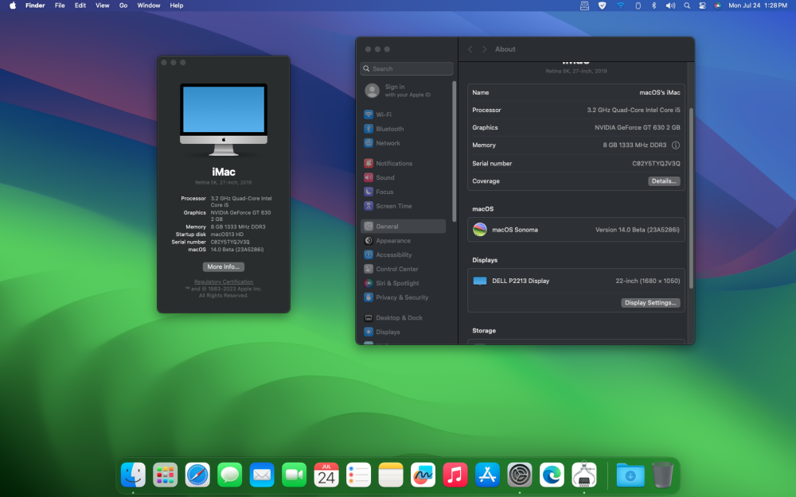
Task: Open Calendar from the Dock
Action: [326, 476]
